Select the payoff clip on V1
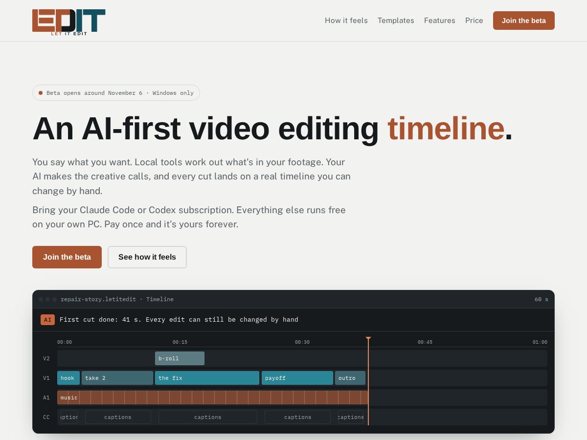The height and width of the screenshot is (440, 587). point(297,378)
